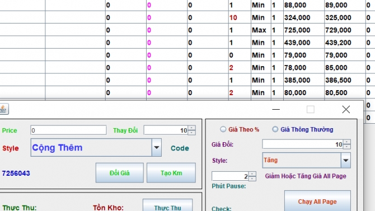Viewport: 375px width, 211px height.
Task: Click the Tạo Km button
Action: point(171,173)
